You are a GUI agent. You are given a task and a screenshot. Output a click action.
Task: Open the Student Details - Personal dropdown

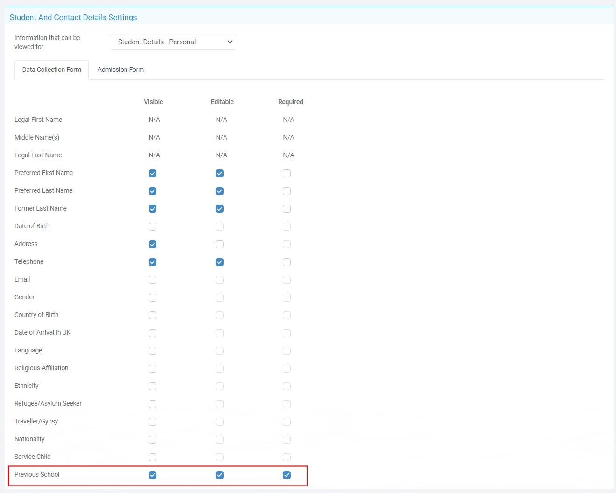pos(173,42)
